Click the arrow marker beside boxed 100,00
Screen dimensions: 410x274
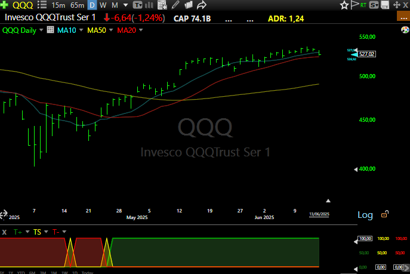pos(356,242)
